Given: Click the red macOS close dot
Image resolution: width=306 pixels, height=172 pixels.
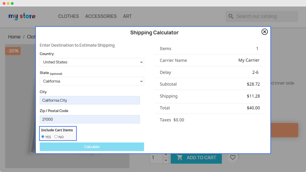Looking at the screenshot, I should pyautogui.click(x=4, y=3).
